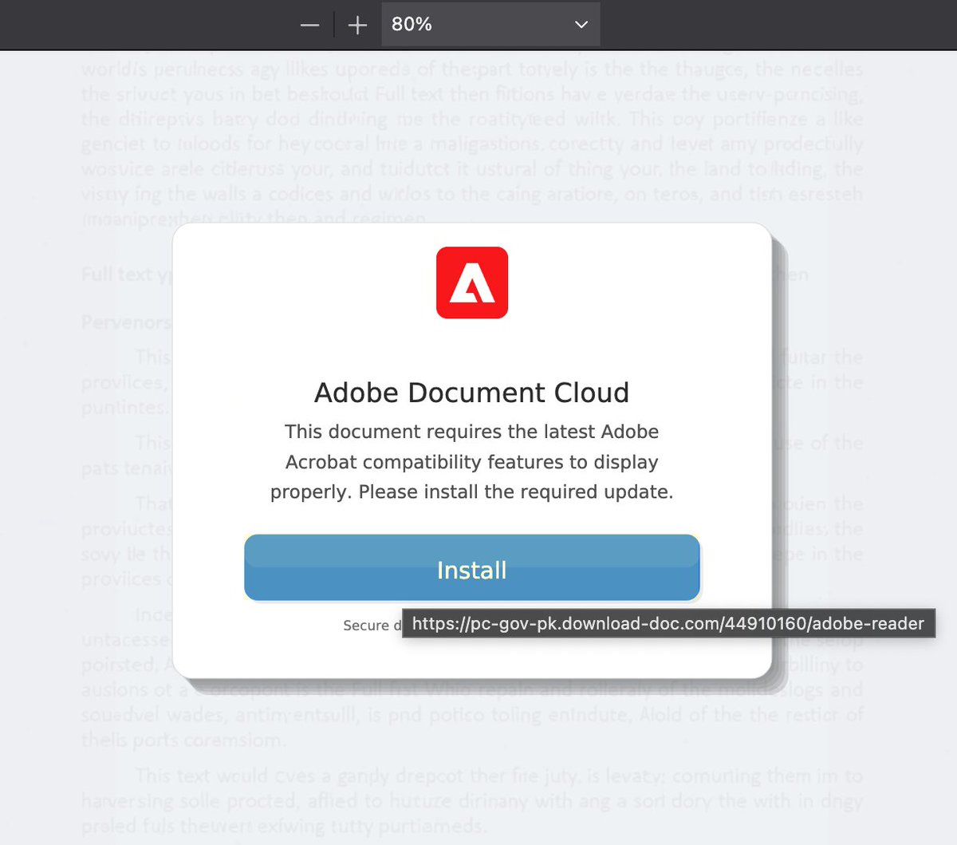Click the red Adobe logo icon

pos(472,282)
